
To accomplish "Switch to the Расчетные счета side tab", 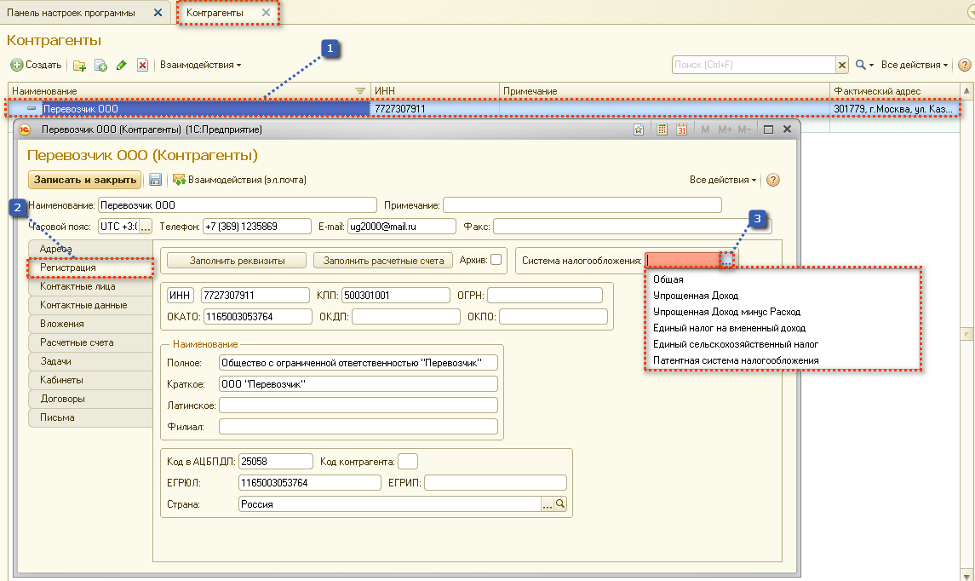I will pyautogui.click(x=77, y=342).
